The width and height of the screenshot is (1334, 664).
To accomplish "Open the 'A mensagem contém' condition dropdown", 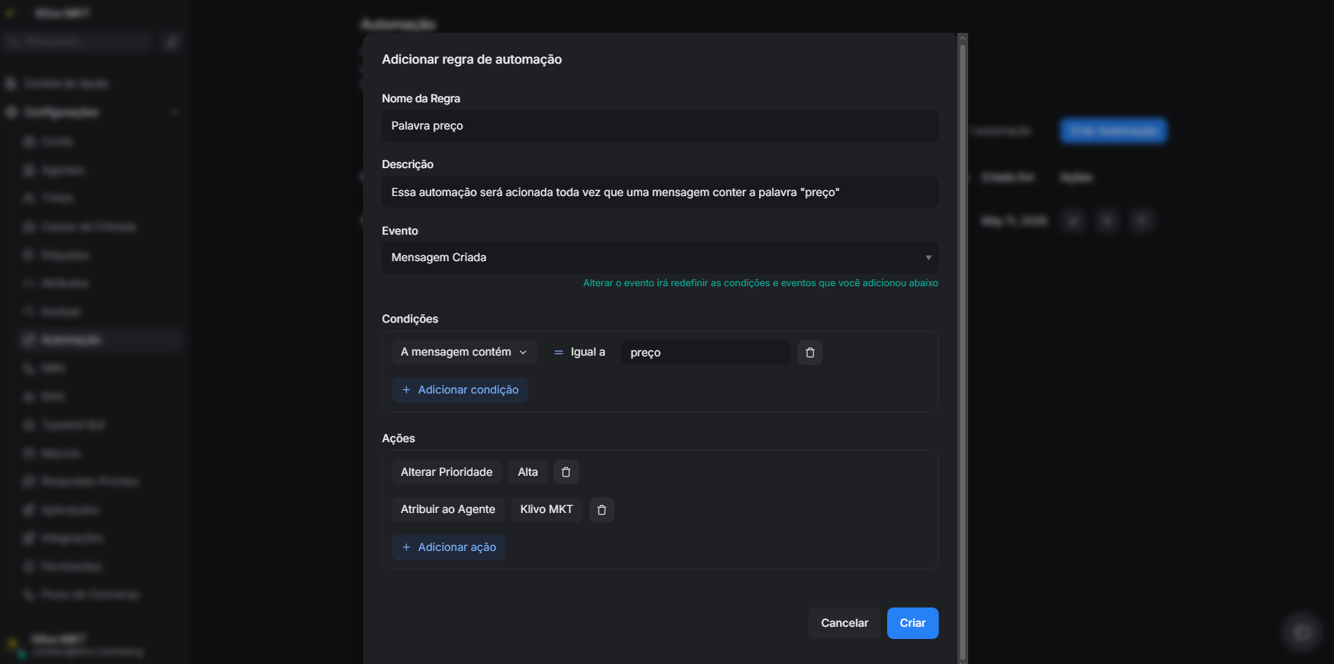I will click(x=464, y=352).
